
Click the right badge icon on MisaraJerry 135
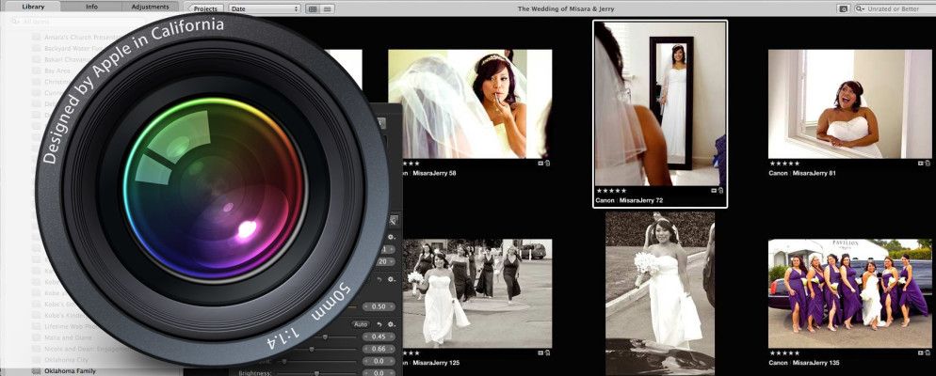click(928, 352)
